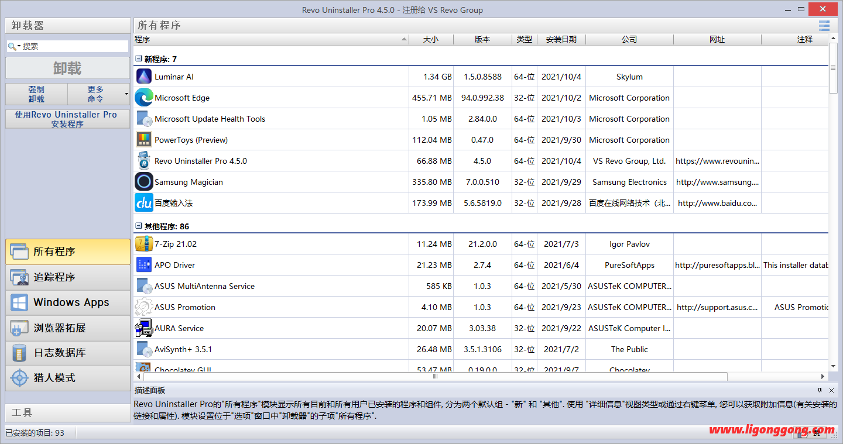
Task: Click the 已安装的项目: 93 status text
Action: (x=35, y=433)
